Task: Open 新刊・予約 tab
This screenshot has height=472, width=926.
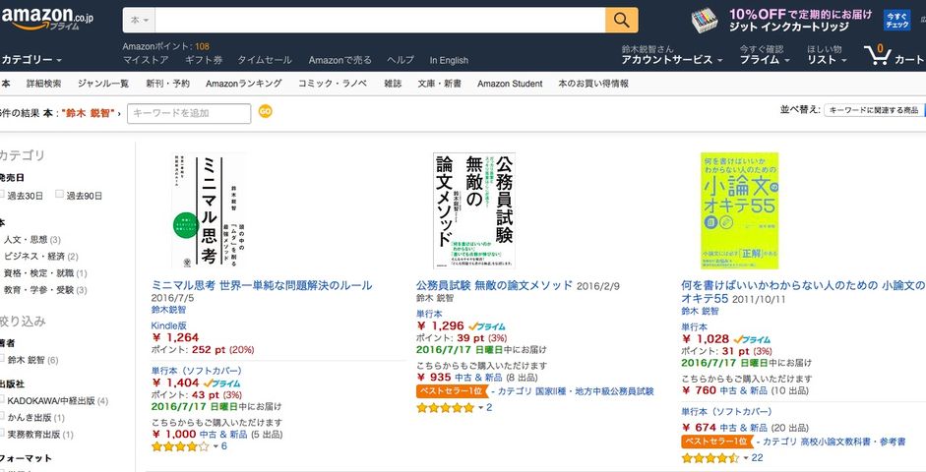Action: coord(167,84)
